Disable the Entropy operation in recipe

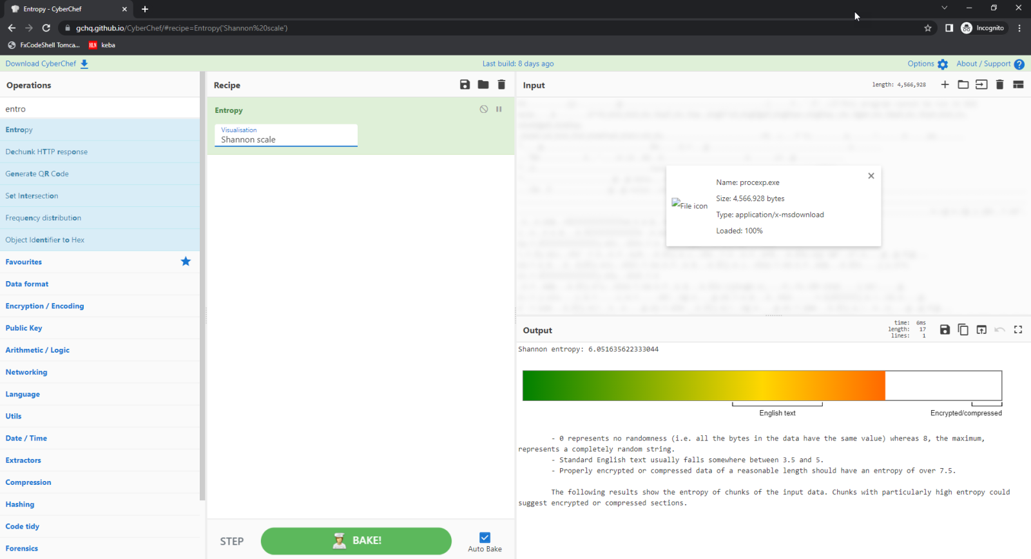(484, 110)
